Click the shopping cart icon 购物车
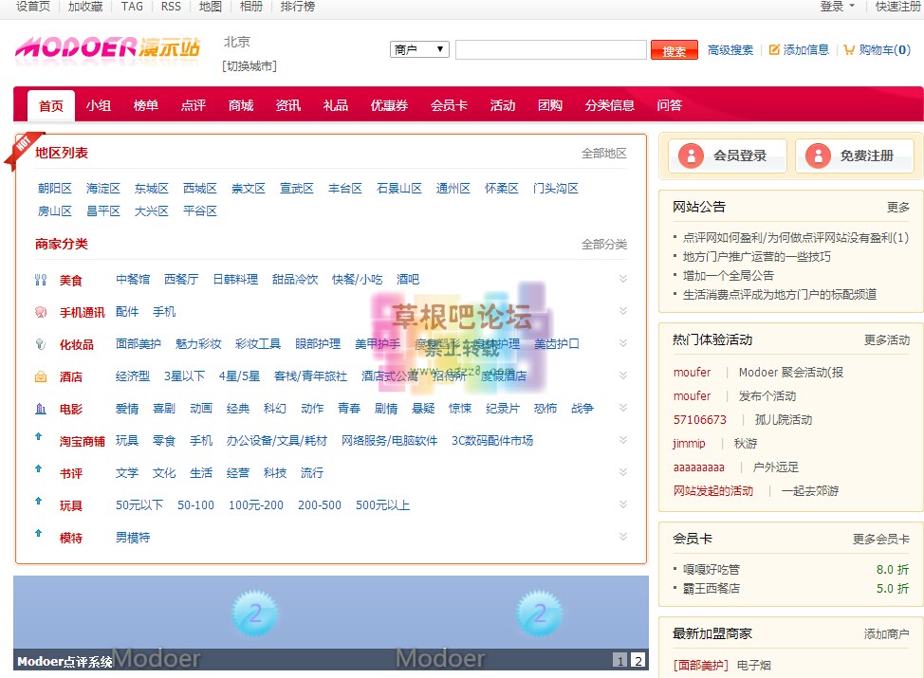This screenshot has width=924, height=678. [x=849, y=50]
